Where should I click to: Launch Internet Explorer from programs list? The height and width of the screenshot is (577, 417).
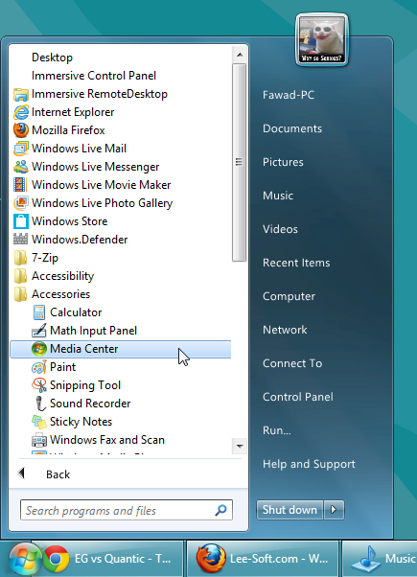[63, 112]
